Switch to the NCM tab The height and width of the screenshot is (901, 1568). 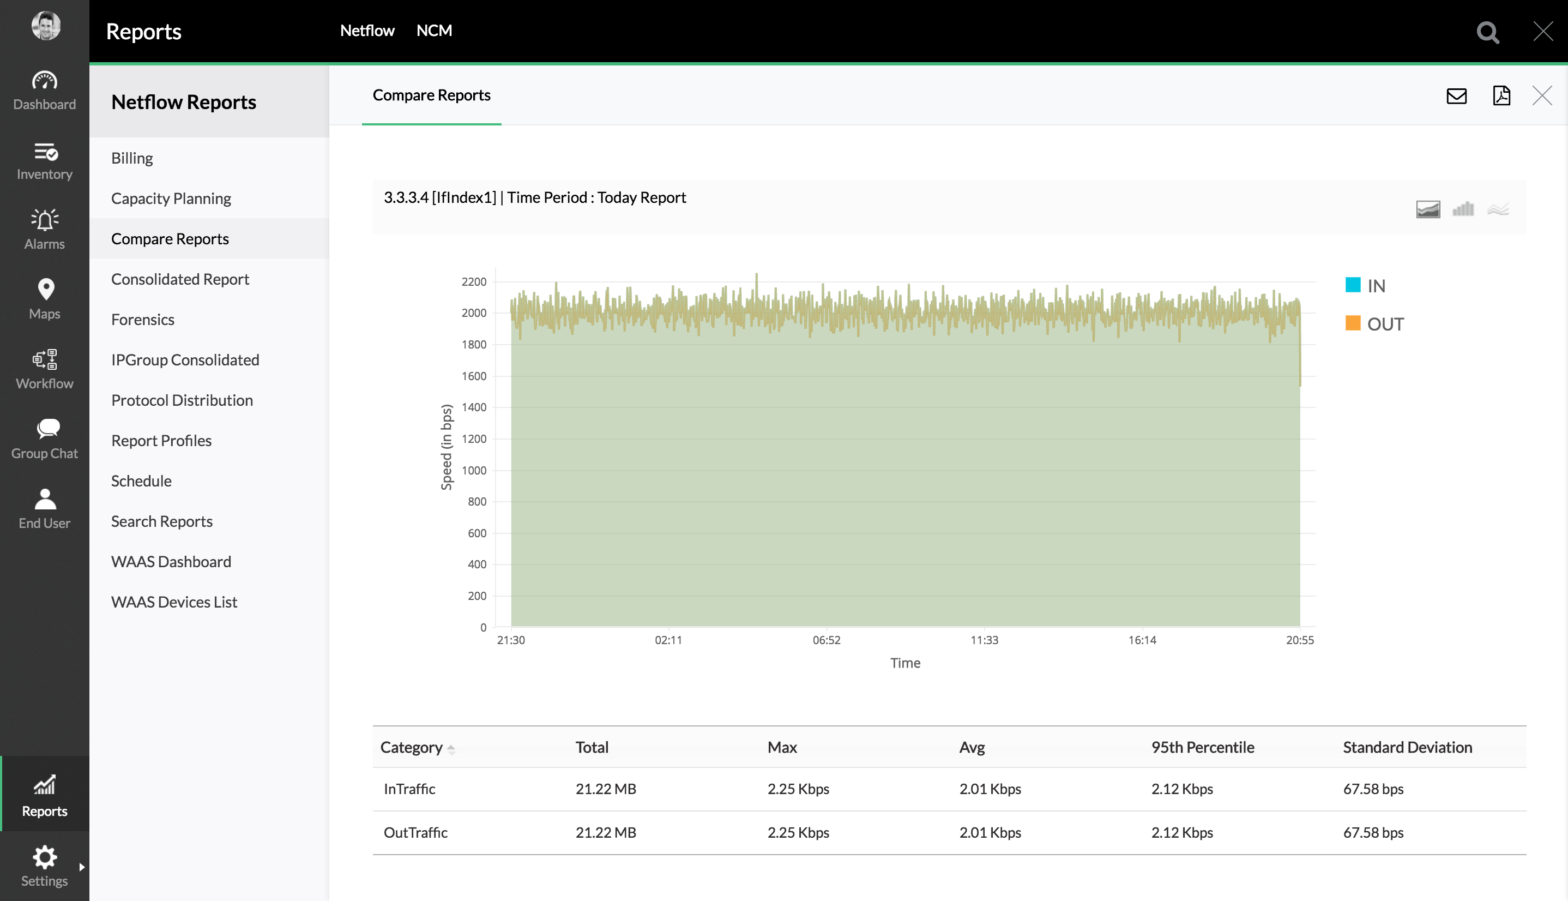point(434,31)
